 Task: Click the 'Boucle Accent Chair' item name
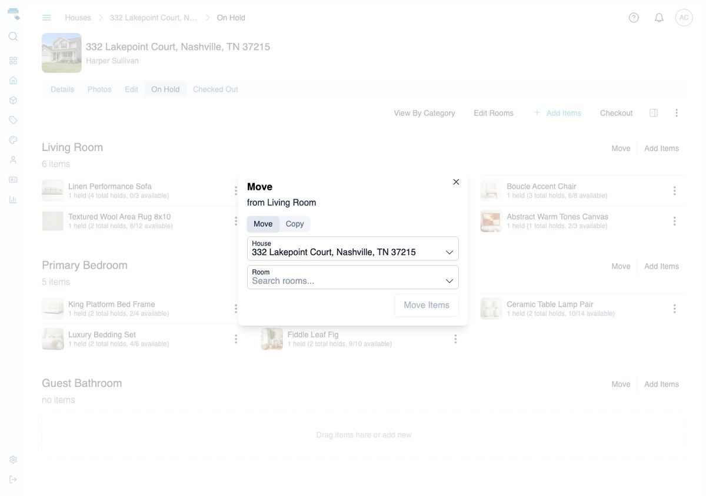[x=541, y=186]
